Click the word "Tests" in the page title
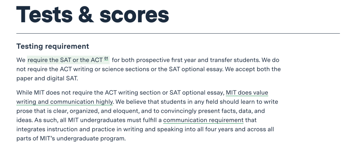 [44, 14]
